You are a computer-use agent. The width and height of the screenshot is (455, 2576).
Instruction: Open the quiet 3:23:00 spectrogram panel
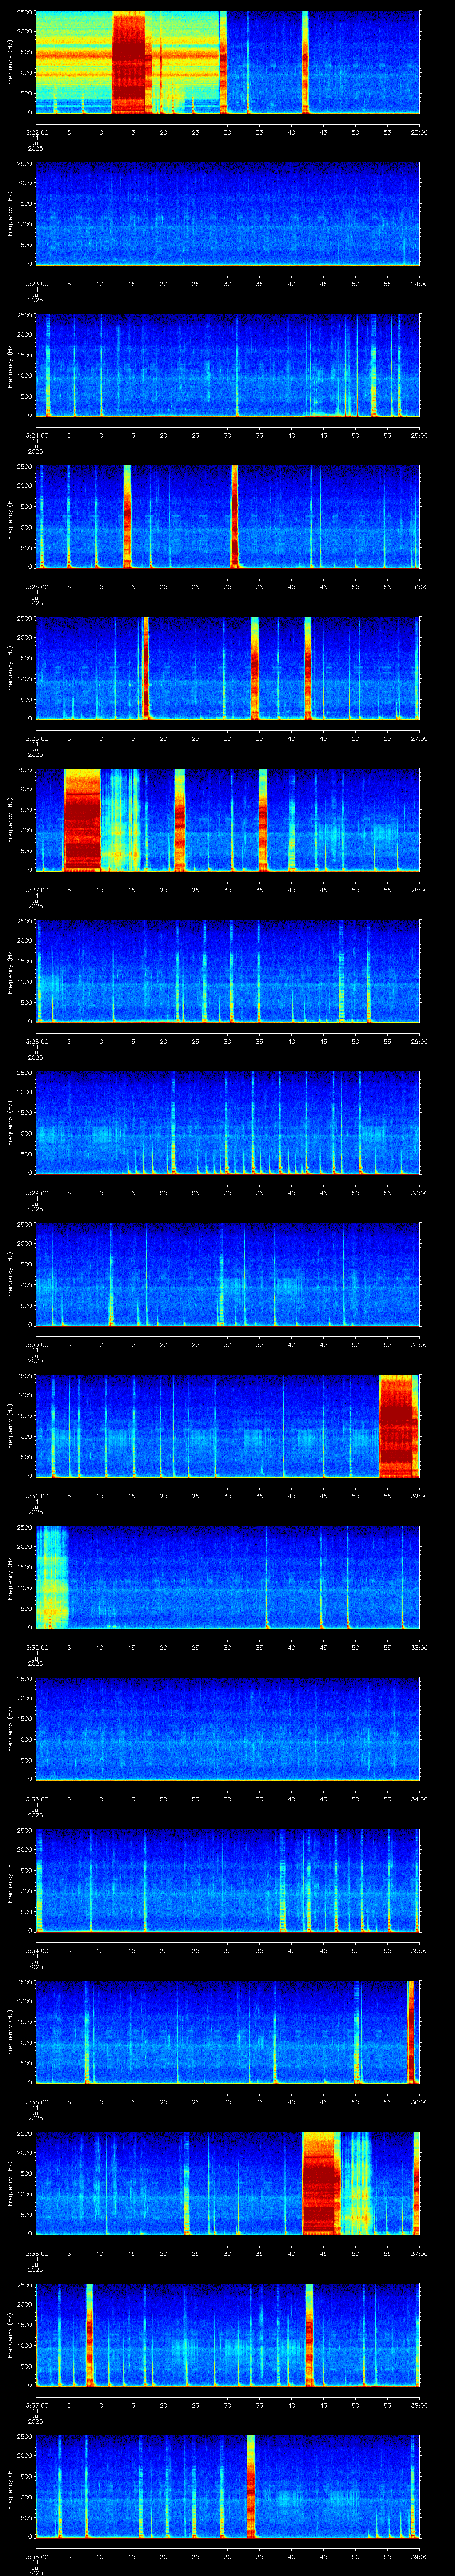[227, 214]
